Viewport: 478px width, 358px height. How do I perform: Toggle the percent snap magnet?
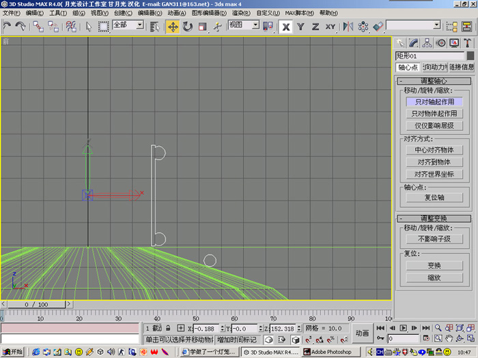[331, 339]
